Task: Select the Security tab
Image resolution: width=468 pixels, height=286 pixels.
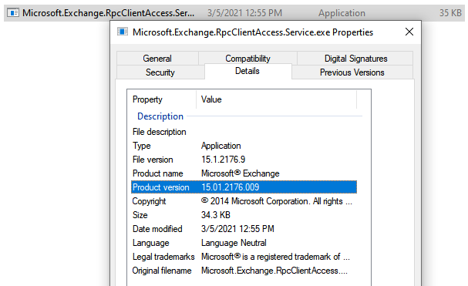Action: point(160,72)
